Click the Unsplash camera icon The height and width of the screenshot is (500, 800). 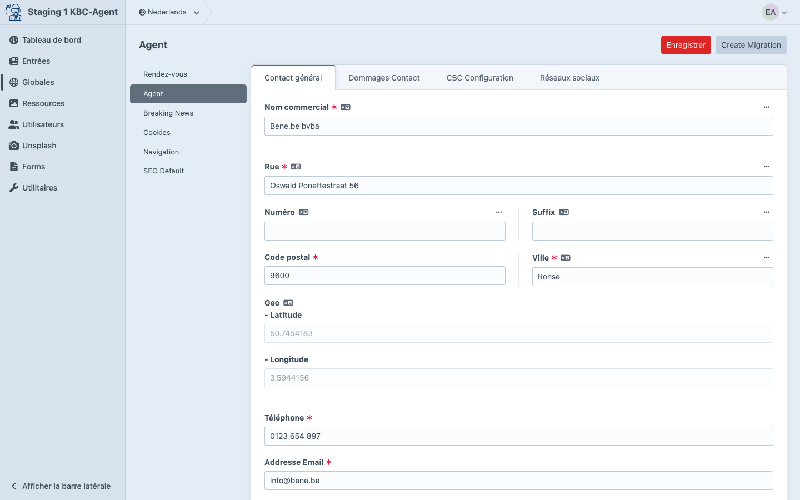14,146
